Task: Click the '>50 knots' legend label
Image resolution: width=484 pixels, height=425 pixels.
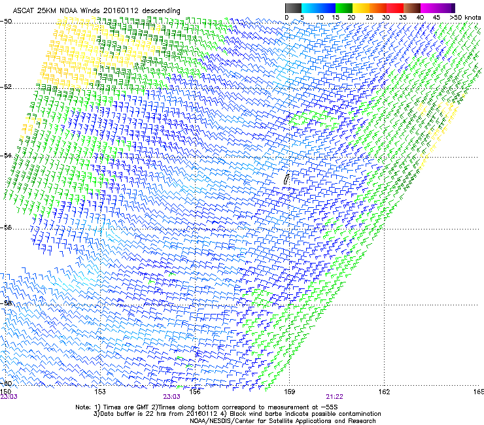Action: (x=465, y=17)
